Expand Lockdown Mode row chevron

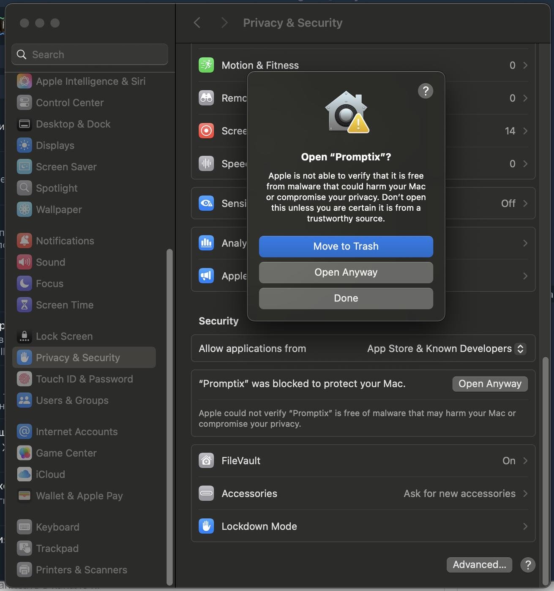tap(525, 526)
